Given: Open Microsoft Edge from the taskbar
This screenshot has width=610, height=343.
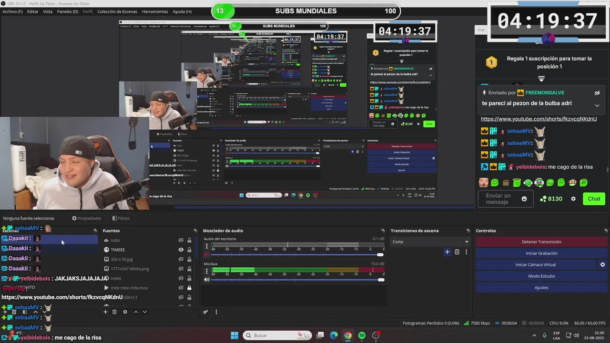Looking at the screenshot, I should 334,335.
